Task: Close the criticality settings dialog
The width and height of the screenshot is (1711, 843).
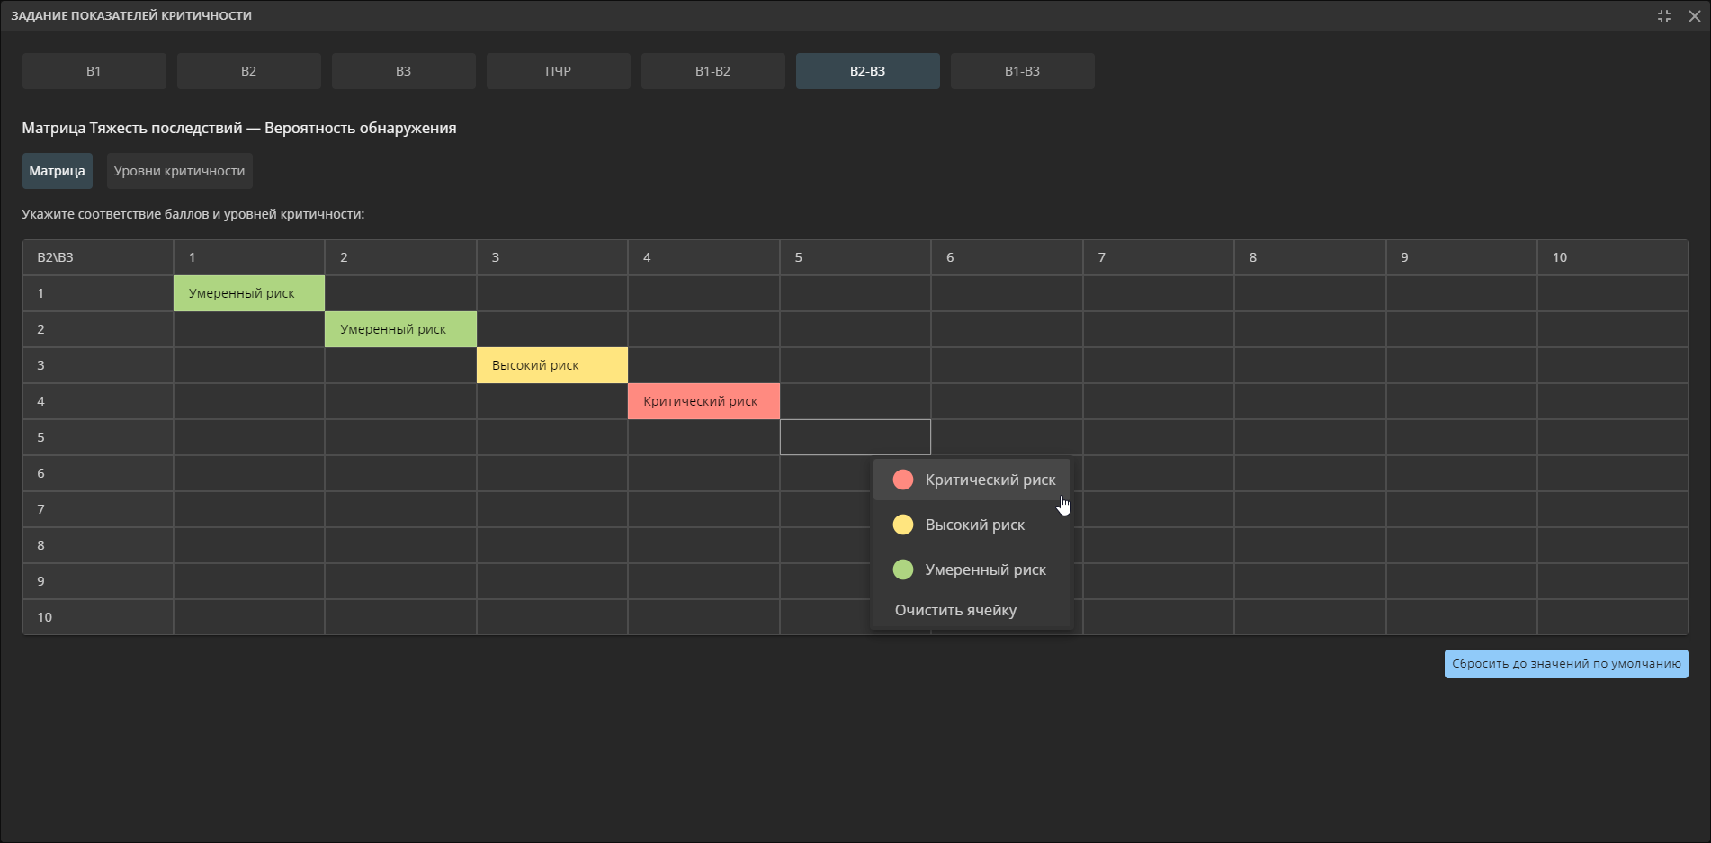Action: coord(1694,16)
